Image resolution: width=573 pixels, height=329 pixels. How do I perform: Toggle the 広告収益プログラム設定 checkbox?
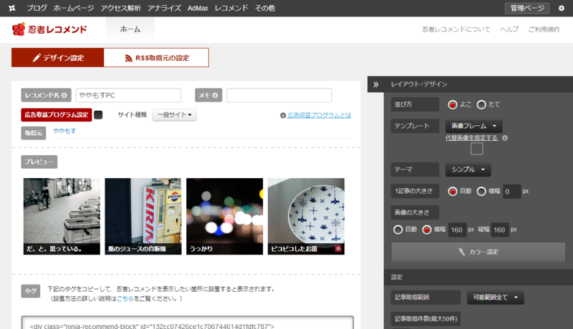[98, 115]
